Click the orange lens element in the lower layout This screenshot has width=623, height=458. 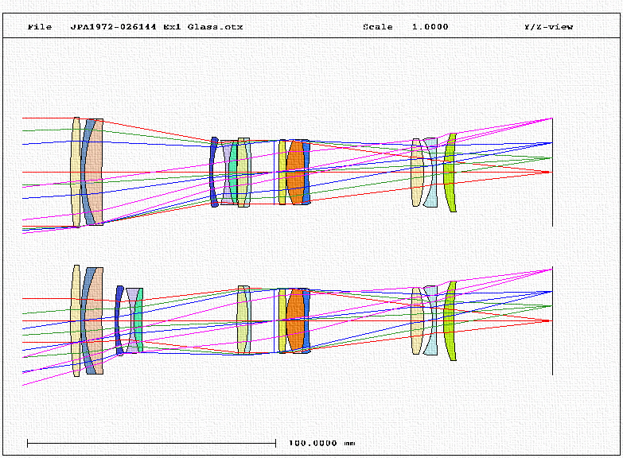295,320
